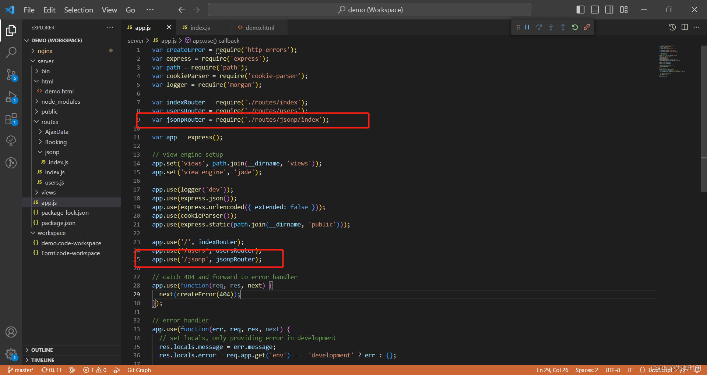Viewport: 707px width, 375px height.
Task: Open editor More Actions menu
Action: [696, 27]
